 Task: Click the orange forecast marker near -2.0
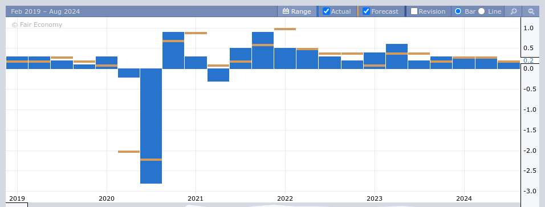[x=129, y=152]
